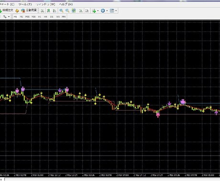Click the chart templates icon

[112, 10]
